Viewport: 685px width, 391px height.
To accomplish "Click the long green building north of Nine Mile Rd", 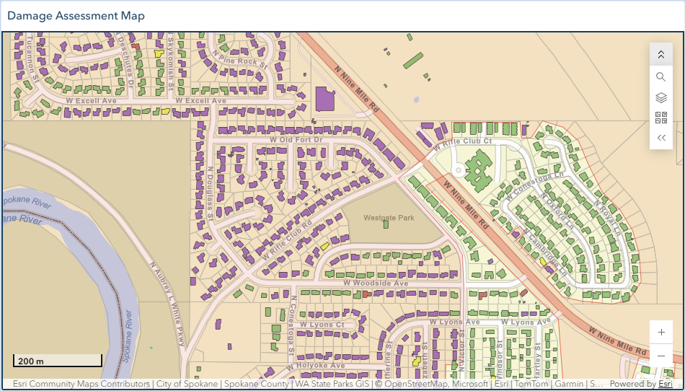I will tap(413, 61).
